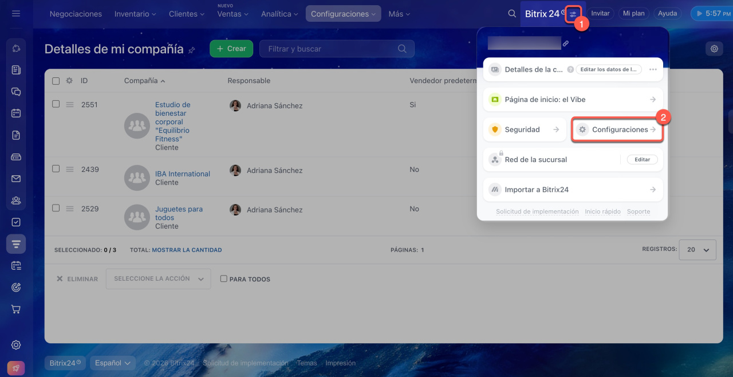
Task: Click grid settings gear at top right
Action: click(714, 49)
